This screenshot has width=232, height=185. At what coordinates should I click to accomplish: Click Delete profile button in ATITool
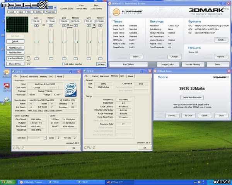pyautogui.click(x=39, y=12)
